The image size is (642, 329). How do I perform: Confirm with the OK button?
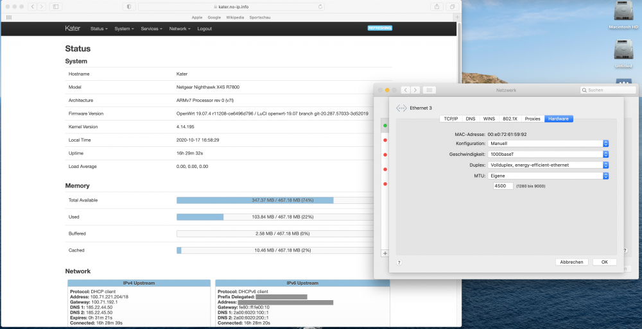[x=604, y=262]
